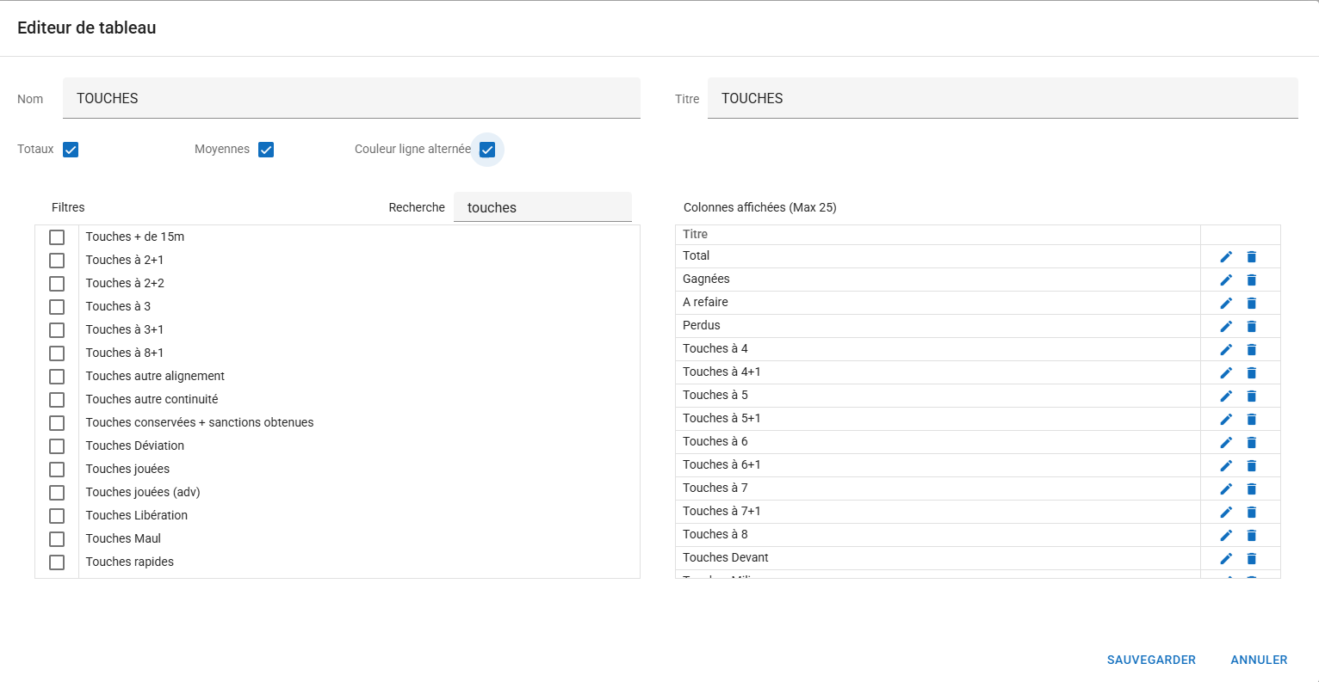This screenshot has height=682, width=1319.
Task: Edit the Total column with pencil icon
Action: pos(1226,256)
